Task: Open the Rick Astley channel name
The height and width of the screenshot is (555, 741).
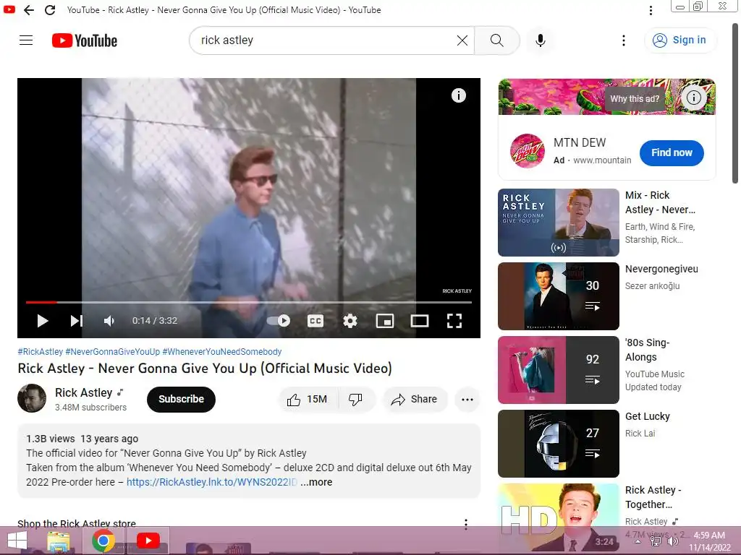Action: (84, 392)
